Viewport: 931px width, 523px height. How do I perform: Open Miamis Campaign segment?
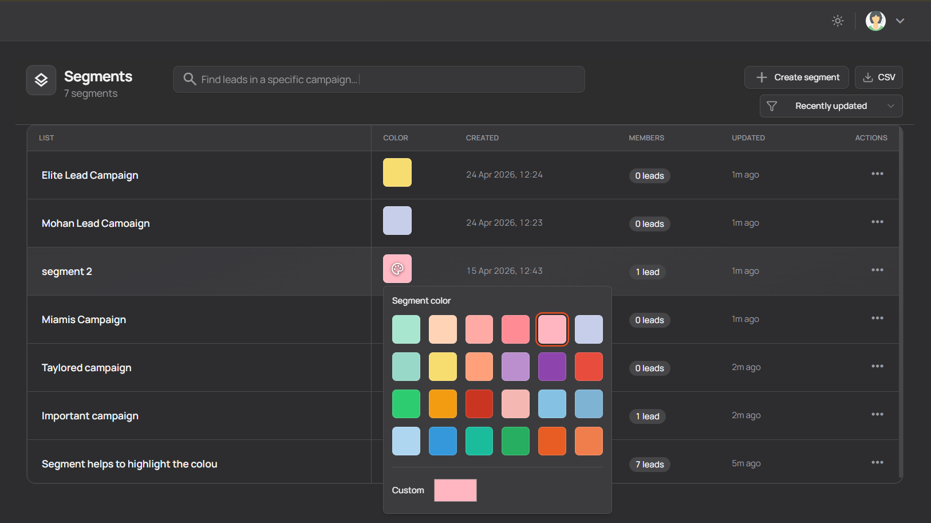coord(84,320)
